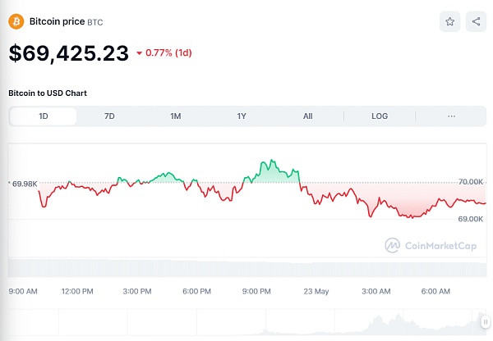Click the 23 May date marker on axis
The width and height of the screenshot is (493, 341).
click(x=316, y=291)
